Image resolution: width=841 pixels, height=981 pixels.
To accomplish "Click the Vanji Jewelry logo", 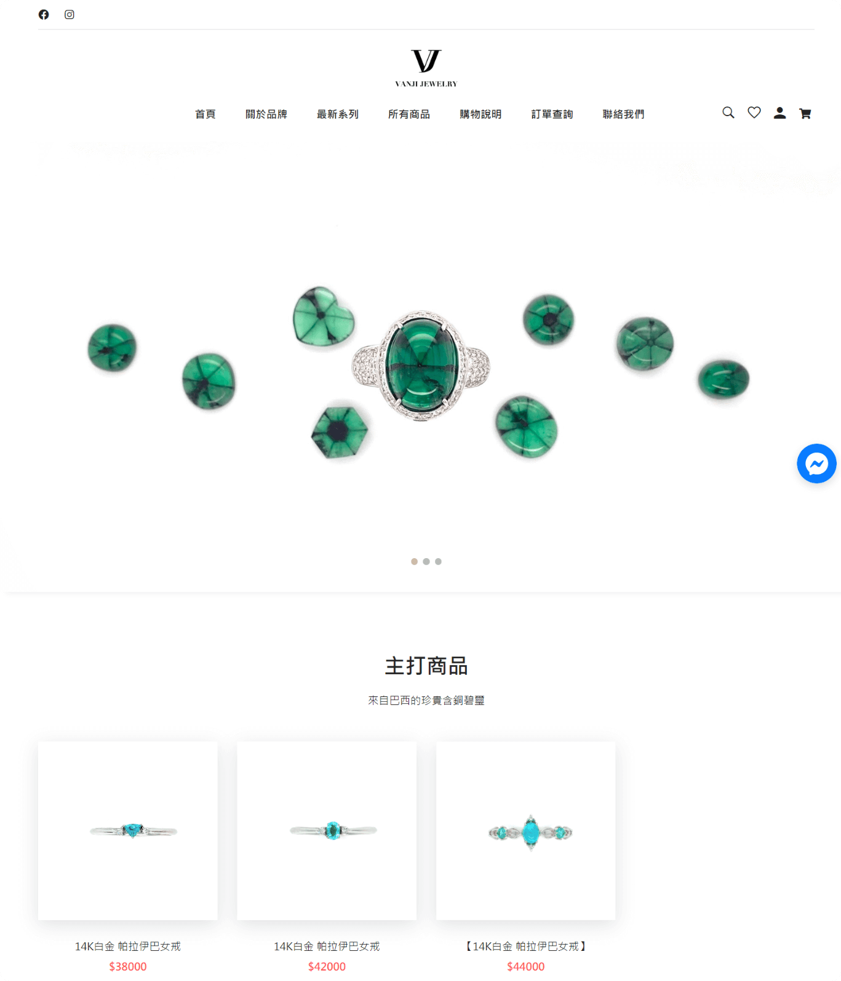I will 426,68.
